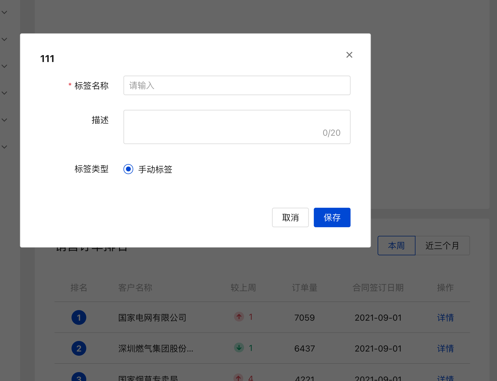
Task: Close the 111 dialog
Action: coord(349,55)
